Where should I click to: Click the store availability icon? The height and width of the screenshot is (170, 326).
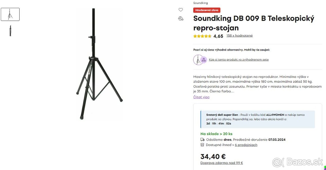(x=202, y=145)
